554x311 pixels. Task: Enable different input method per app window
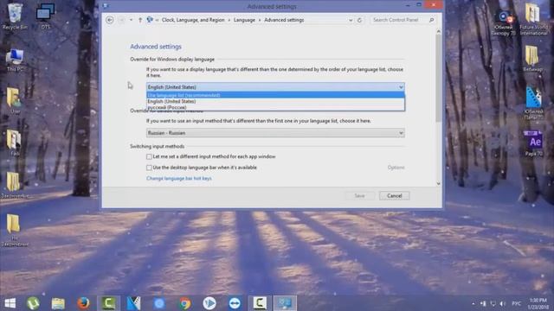[149, 156]
